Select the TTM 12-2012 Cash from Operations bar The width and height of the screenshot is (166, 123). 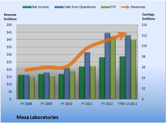(128, 67)
